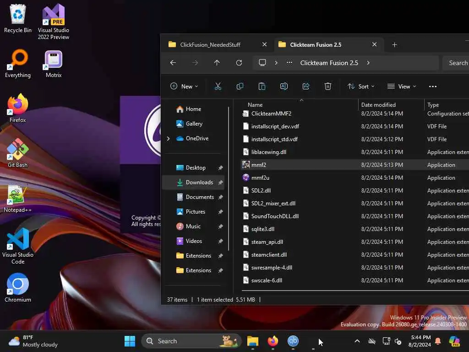Open the Music quick access folder
469x352 pixels.
tap(193, 226)
